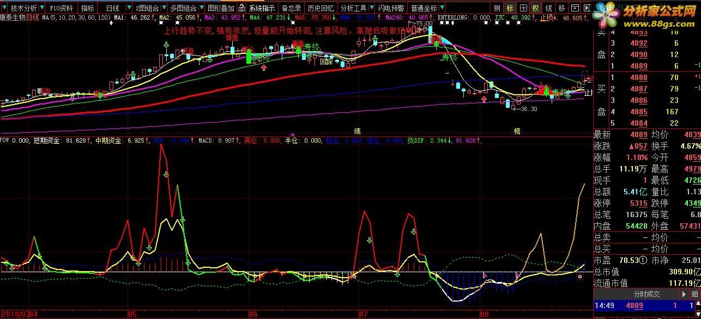
Task: Click the 最新 price value 4889
Action: [639, 134]
